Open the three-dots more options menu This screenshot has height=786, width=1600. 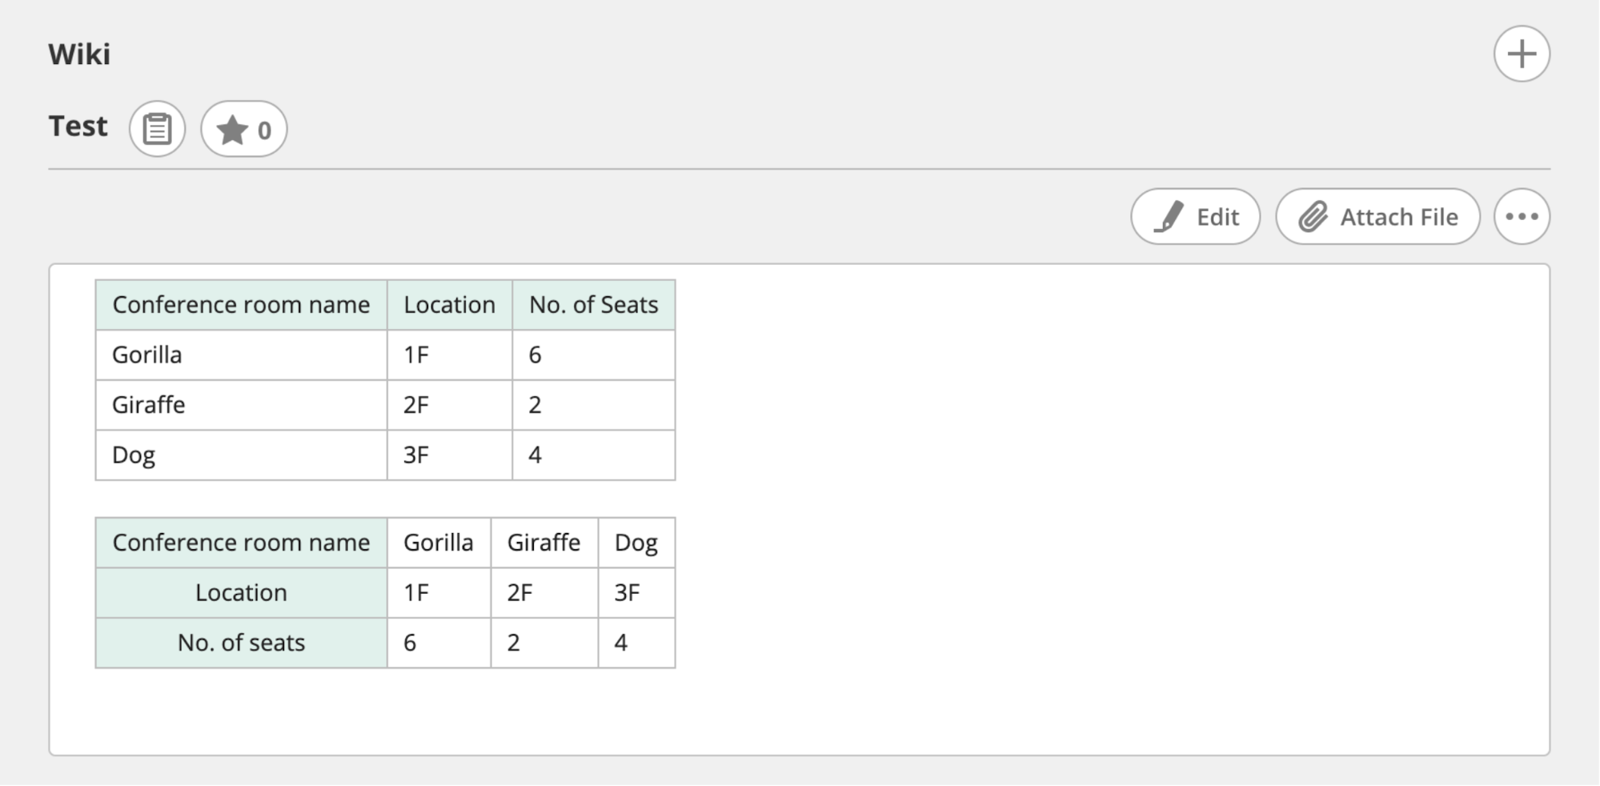1521,217
